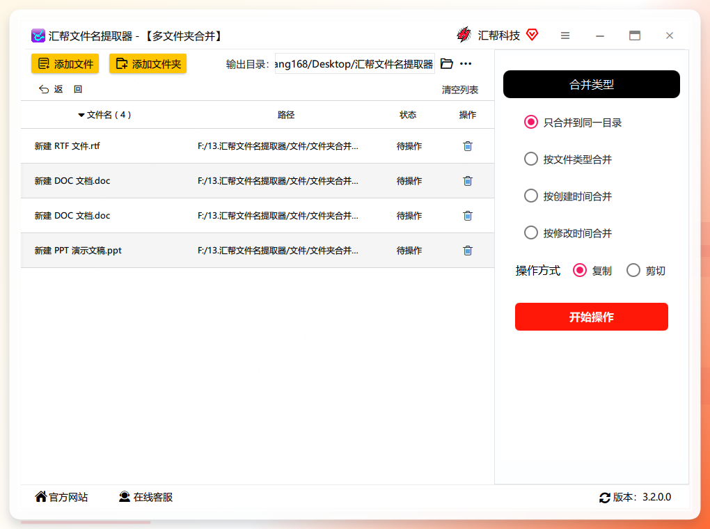Screen dimensions: 710x529
Task: Open the output folder icon
Action: coord(446,64)
